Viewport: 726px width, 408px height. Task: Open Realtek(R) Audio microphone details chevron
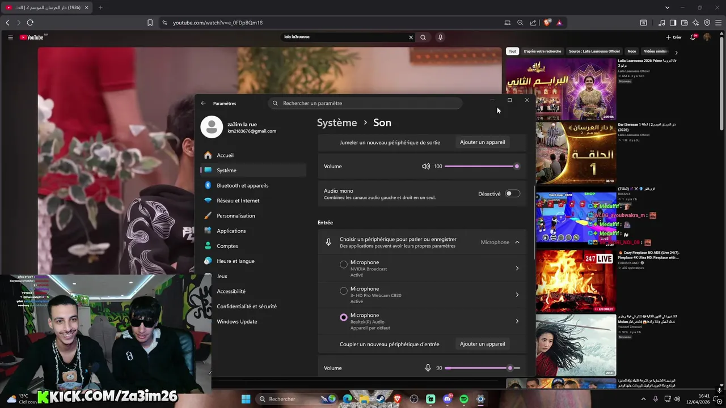pos(517,321)
